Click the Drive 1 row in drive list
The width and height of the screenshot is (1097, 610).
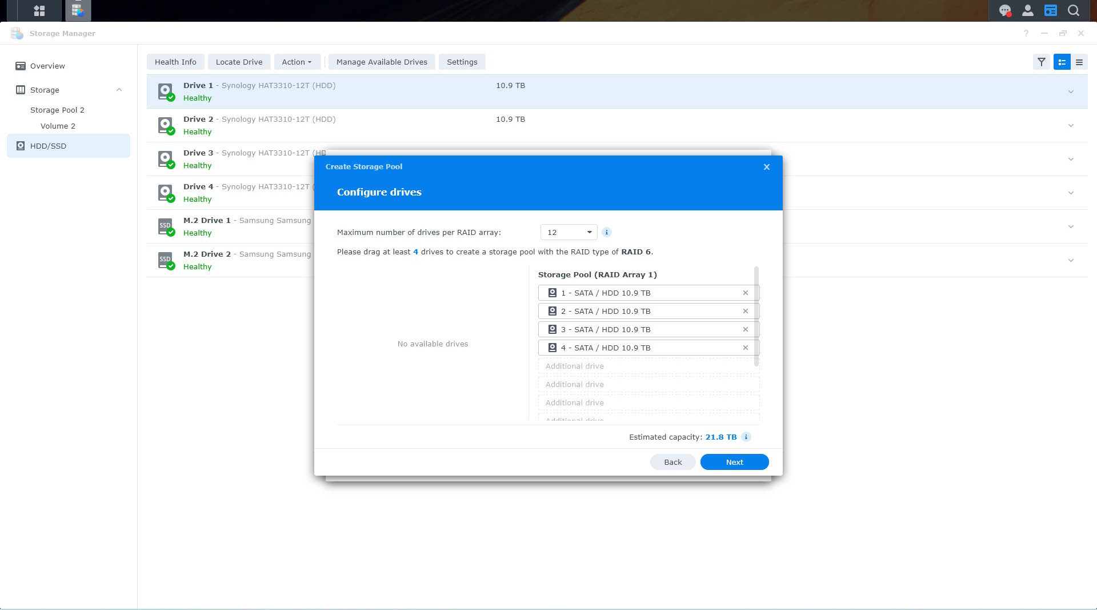coord(617,91)
